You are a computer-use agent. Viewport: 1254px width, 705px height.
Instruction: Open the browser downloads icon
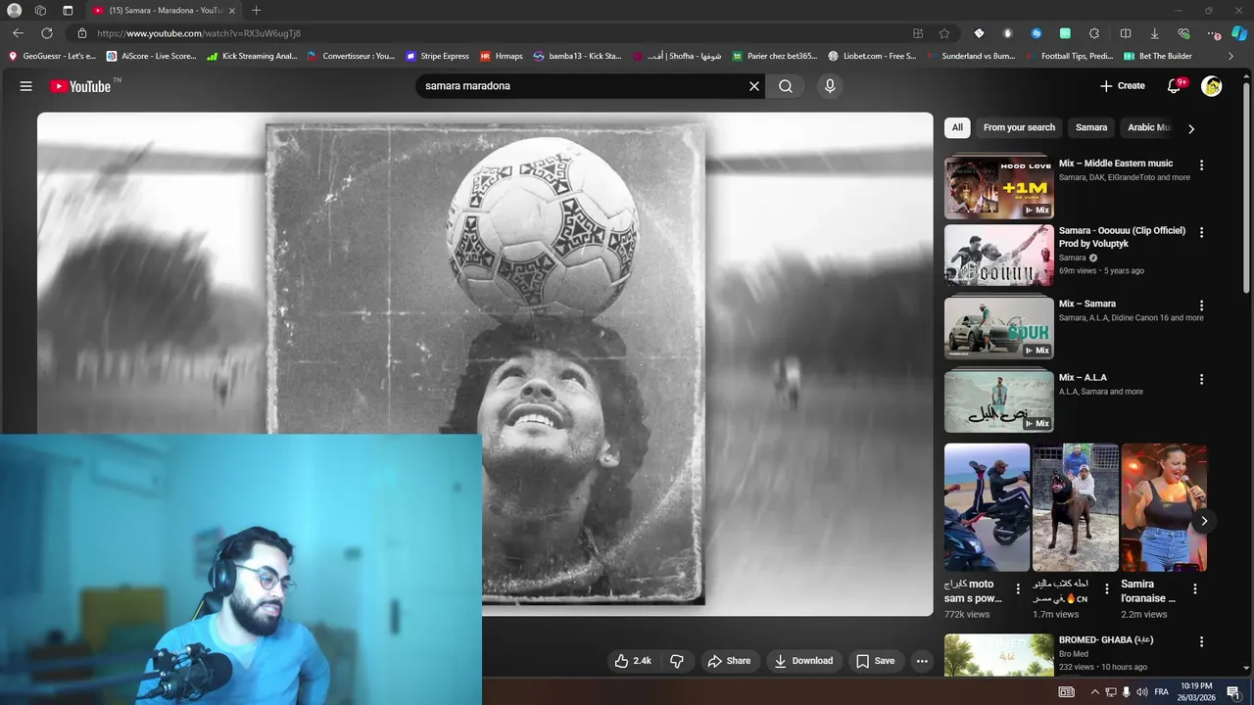point(1155,33)
